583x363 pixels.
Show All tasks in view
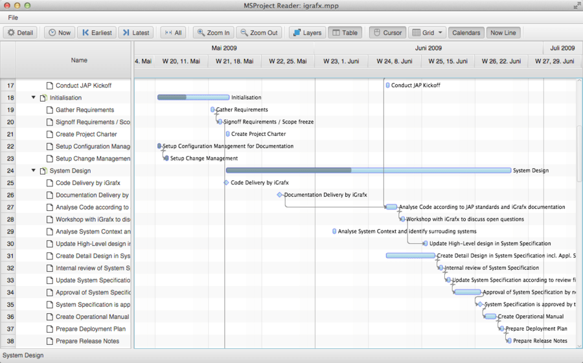click(173, 32)
